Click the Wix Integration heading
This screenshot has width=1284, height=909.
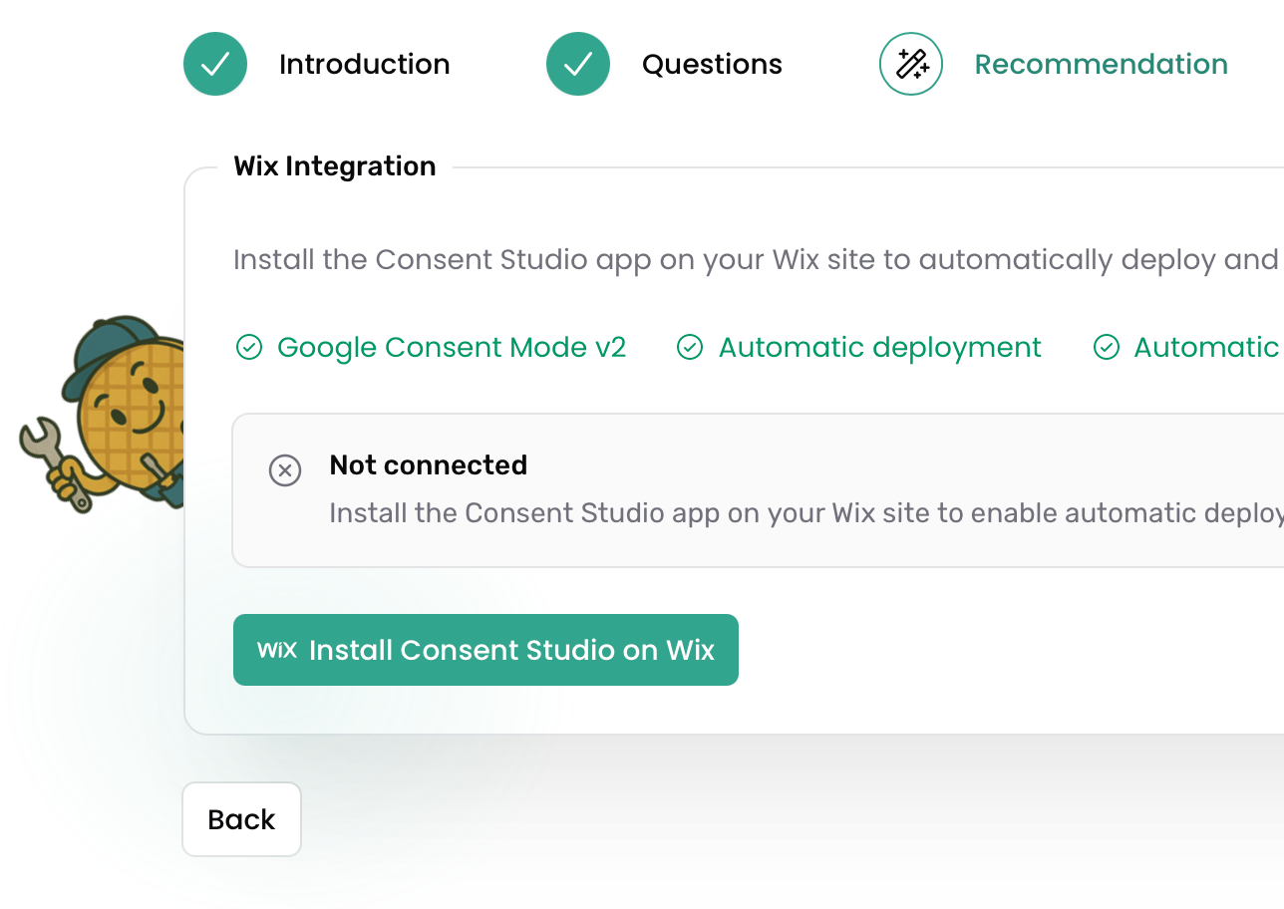coord(335,165)
